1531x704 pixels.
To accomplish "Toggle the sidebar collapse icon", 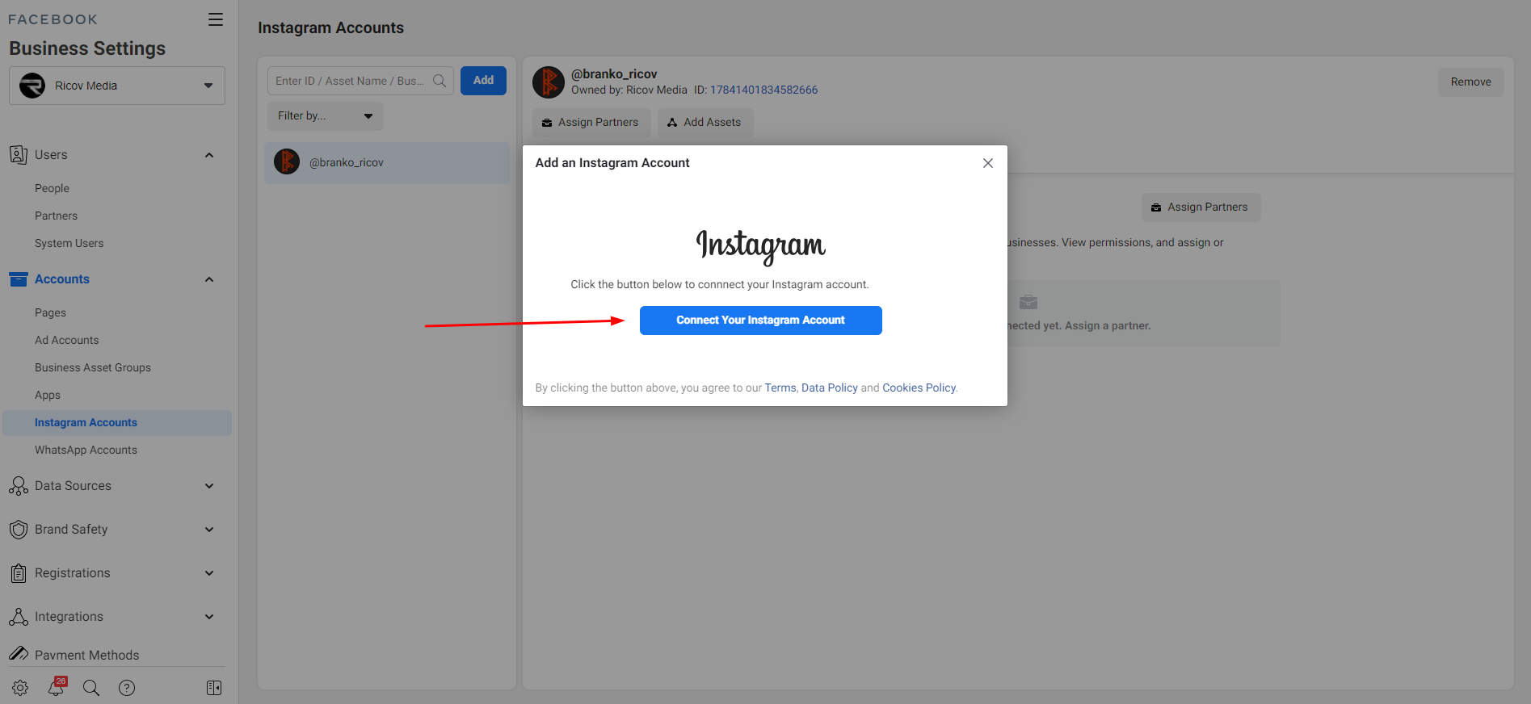I will [214, 688].
